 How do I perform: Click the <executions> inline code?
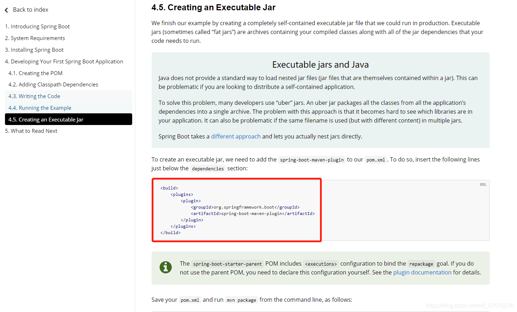(x=321, y=264)
